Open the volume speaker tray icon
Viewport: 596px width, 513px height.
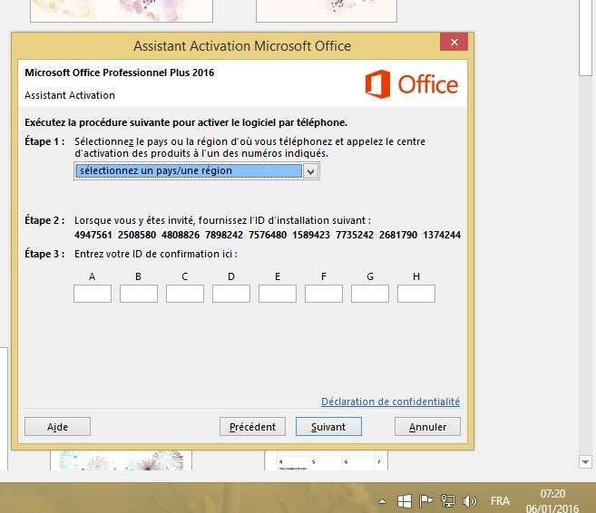point(469,501)
